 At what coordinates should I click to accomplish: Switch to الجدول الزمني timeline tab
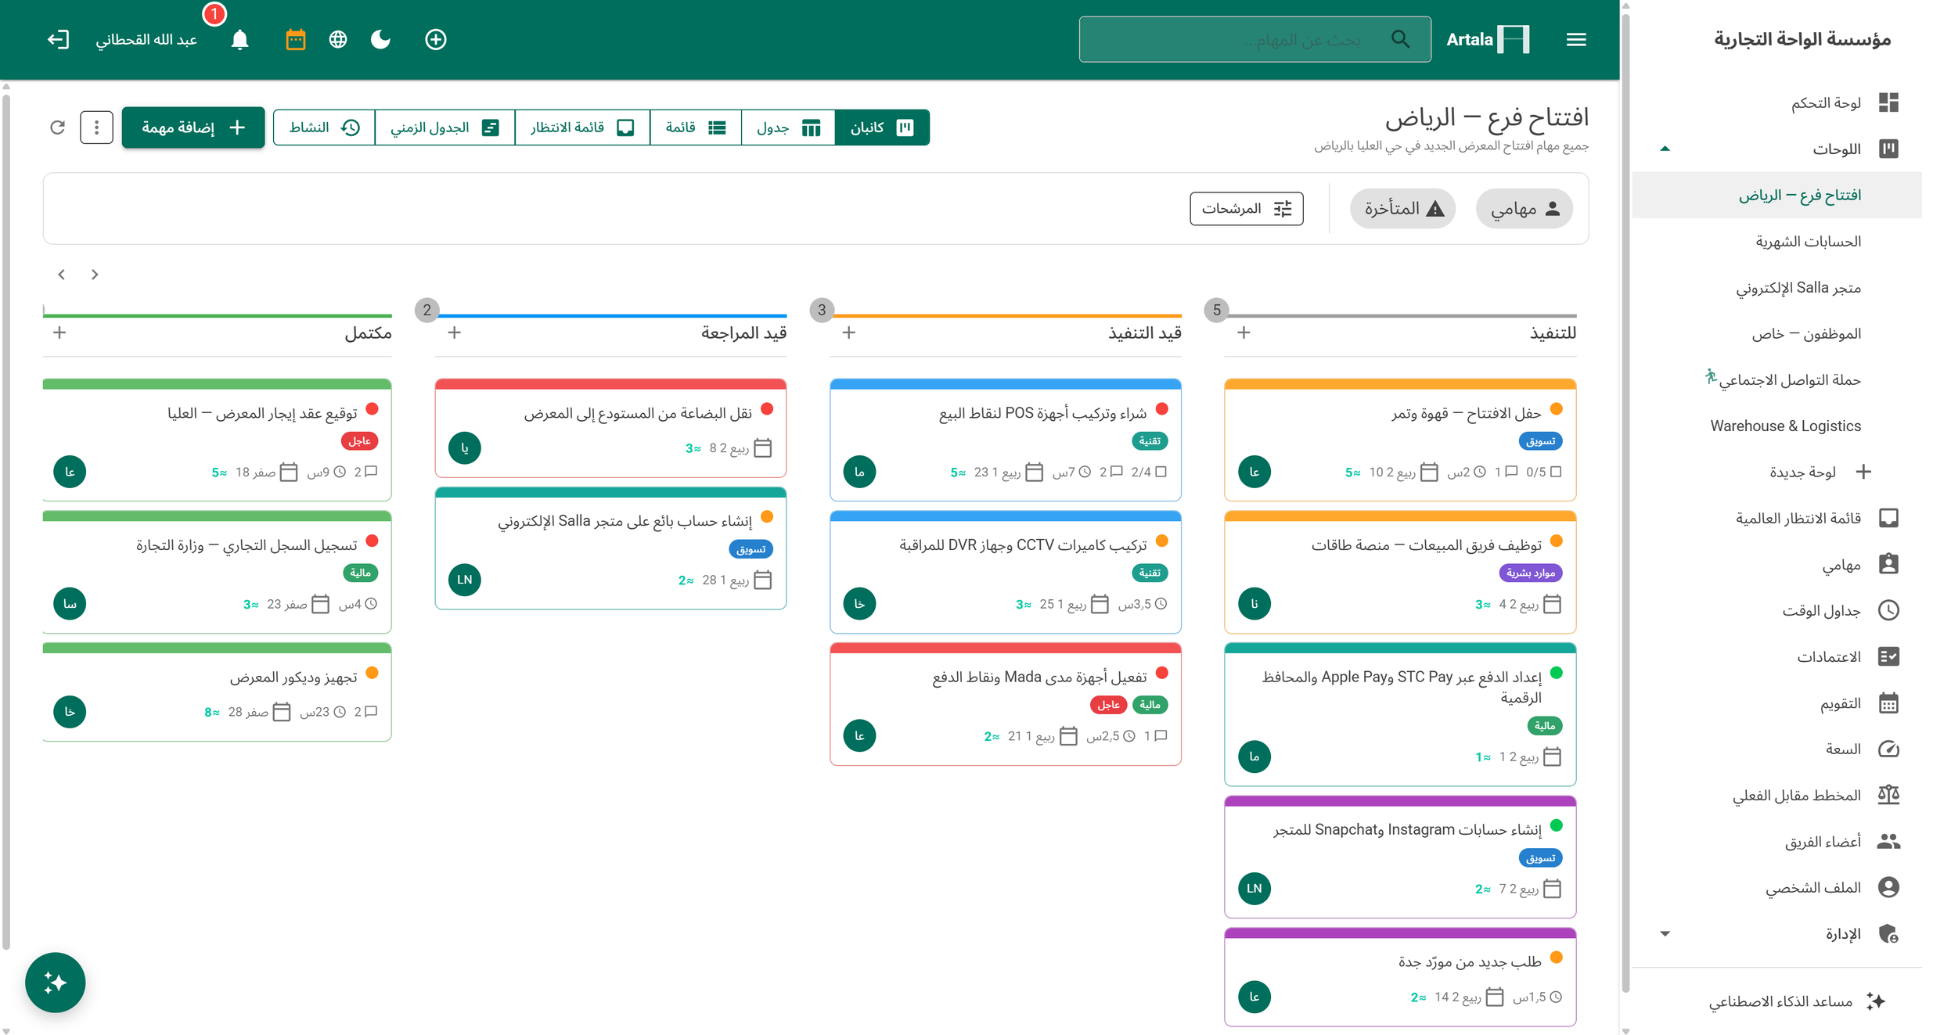445,128
